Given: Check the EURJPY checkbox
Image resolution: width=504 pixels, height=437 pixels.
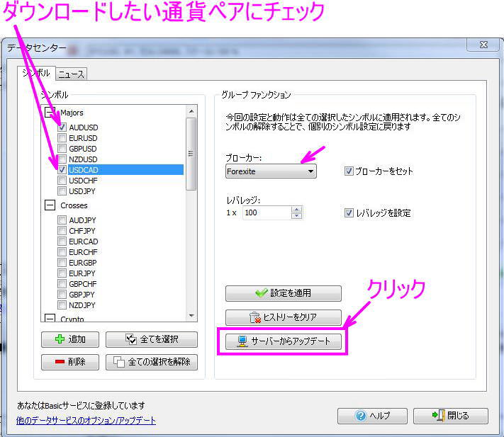Looking at the screenshot, I should click(62, 273).
